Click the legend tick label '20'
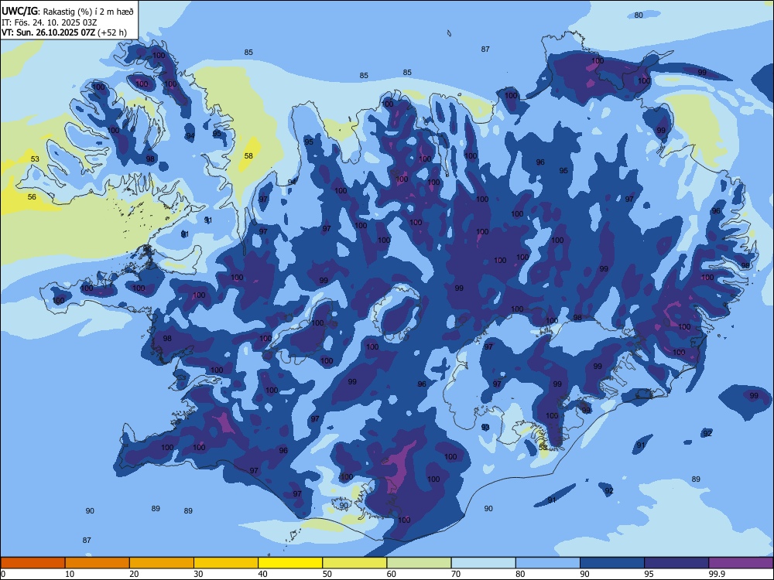Screen dimensions: 774x580 (x=134, y=574)
